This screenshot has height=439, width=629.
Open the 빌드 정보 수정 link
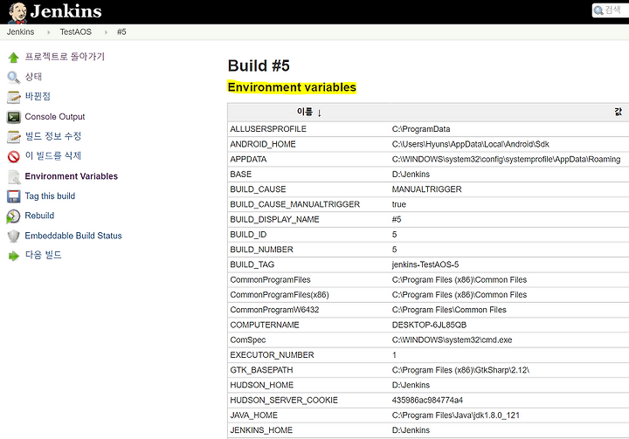tap(53, 136)
